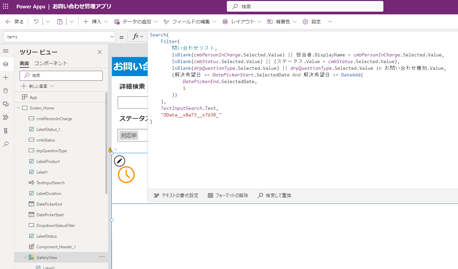The height and width of the screenshot is (269, 458).
Task: Select Label1 in tree
Action: (42, 172)
